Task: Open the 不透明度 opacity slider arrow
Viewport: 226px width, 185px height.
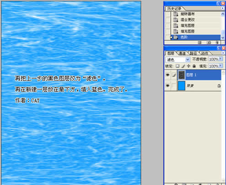Action: (x=221, y=59)
